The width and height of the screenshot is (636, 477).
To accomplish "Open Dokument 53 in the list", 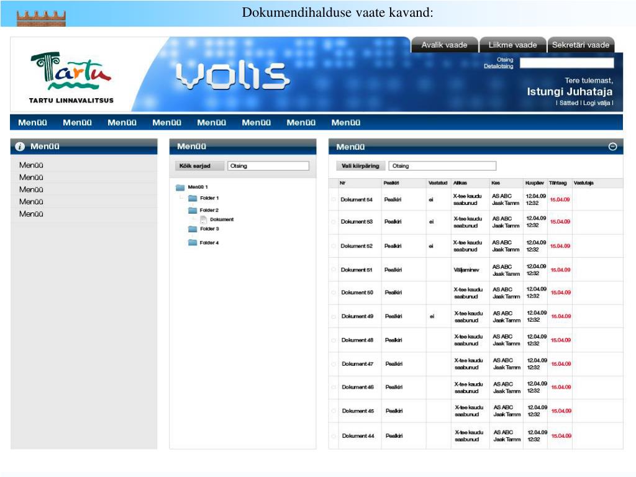I will click(x=357, y=222).
